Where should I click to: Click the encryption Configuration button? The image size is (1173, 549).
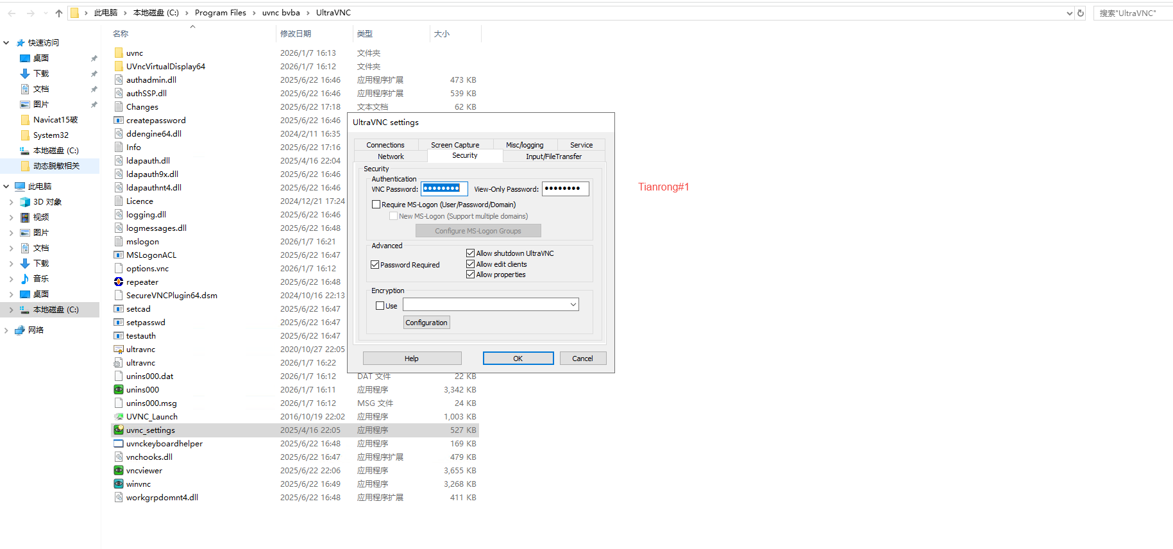click(426, 323)
